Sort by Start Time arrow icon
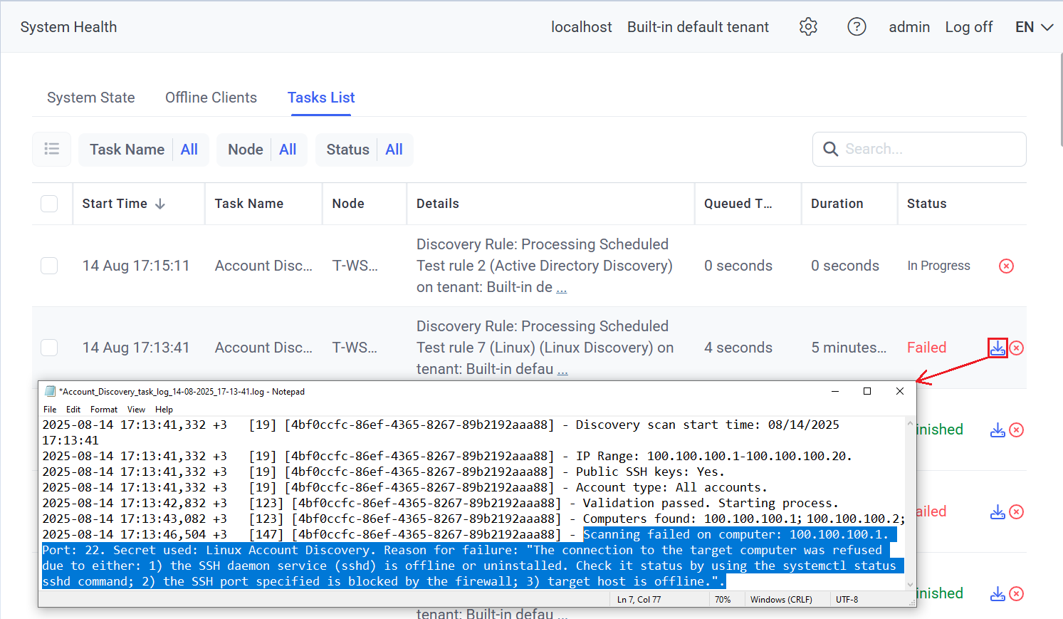 160,204
